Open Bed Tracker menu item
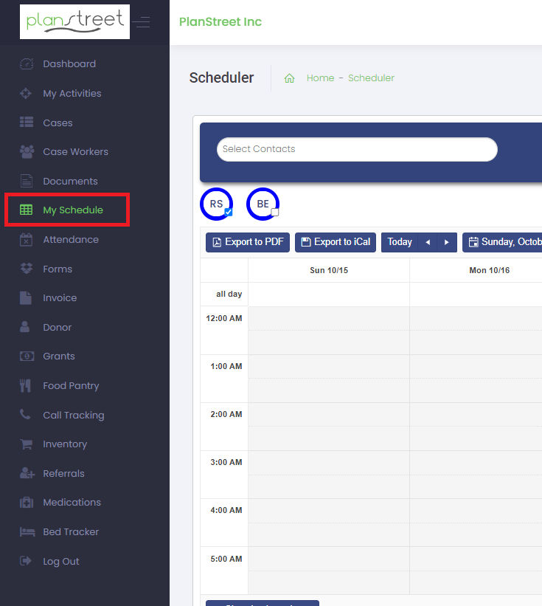 [x=71, y=531]
